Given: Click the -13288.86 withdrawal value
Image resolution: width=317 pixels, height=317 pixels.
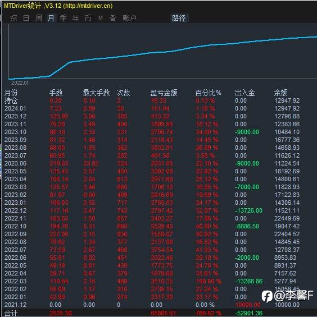Looking at the screenshot, I should coord(248,281).
